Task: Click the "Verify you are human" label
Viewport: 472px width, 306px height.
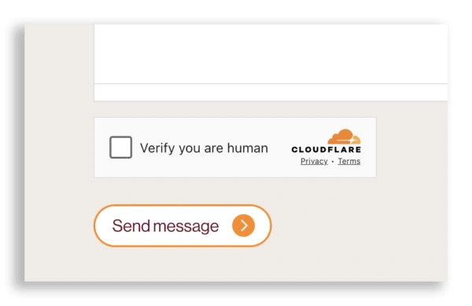Action: click(x=204, y=148)
